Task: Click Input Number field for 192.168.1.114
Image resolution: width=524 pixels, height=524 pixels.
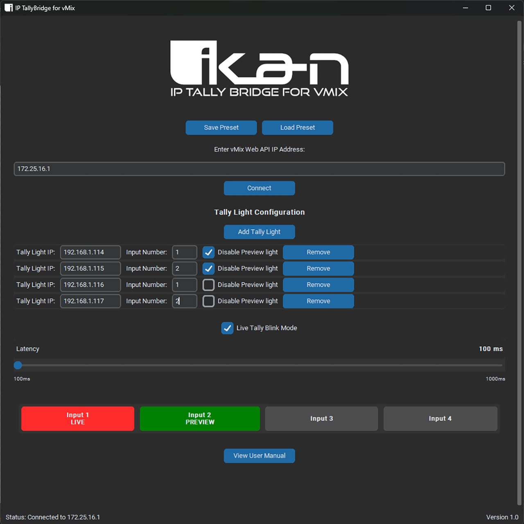Action: coord(185,252)
